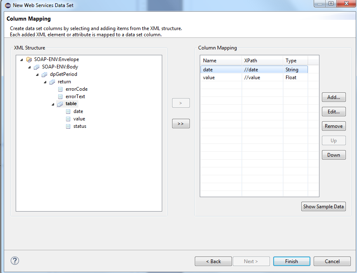
Task: Click the value leaf icon in tree
Action: pyautogui.click(x=68, y=119)
